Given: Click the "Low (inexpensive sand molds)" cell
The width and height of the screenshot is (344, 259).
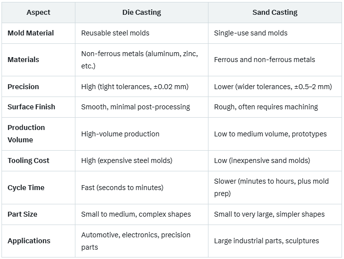Looking at the screenshot, I should tap(262, 161).
